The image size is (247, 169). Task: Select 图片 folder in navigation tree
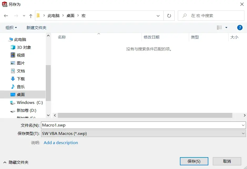[x=21, y=63]
